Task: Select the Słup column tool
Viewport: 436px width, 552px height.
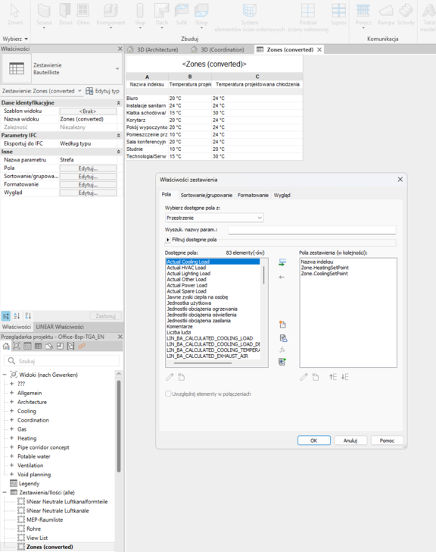Action: point(140,15)
